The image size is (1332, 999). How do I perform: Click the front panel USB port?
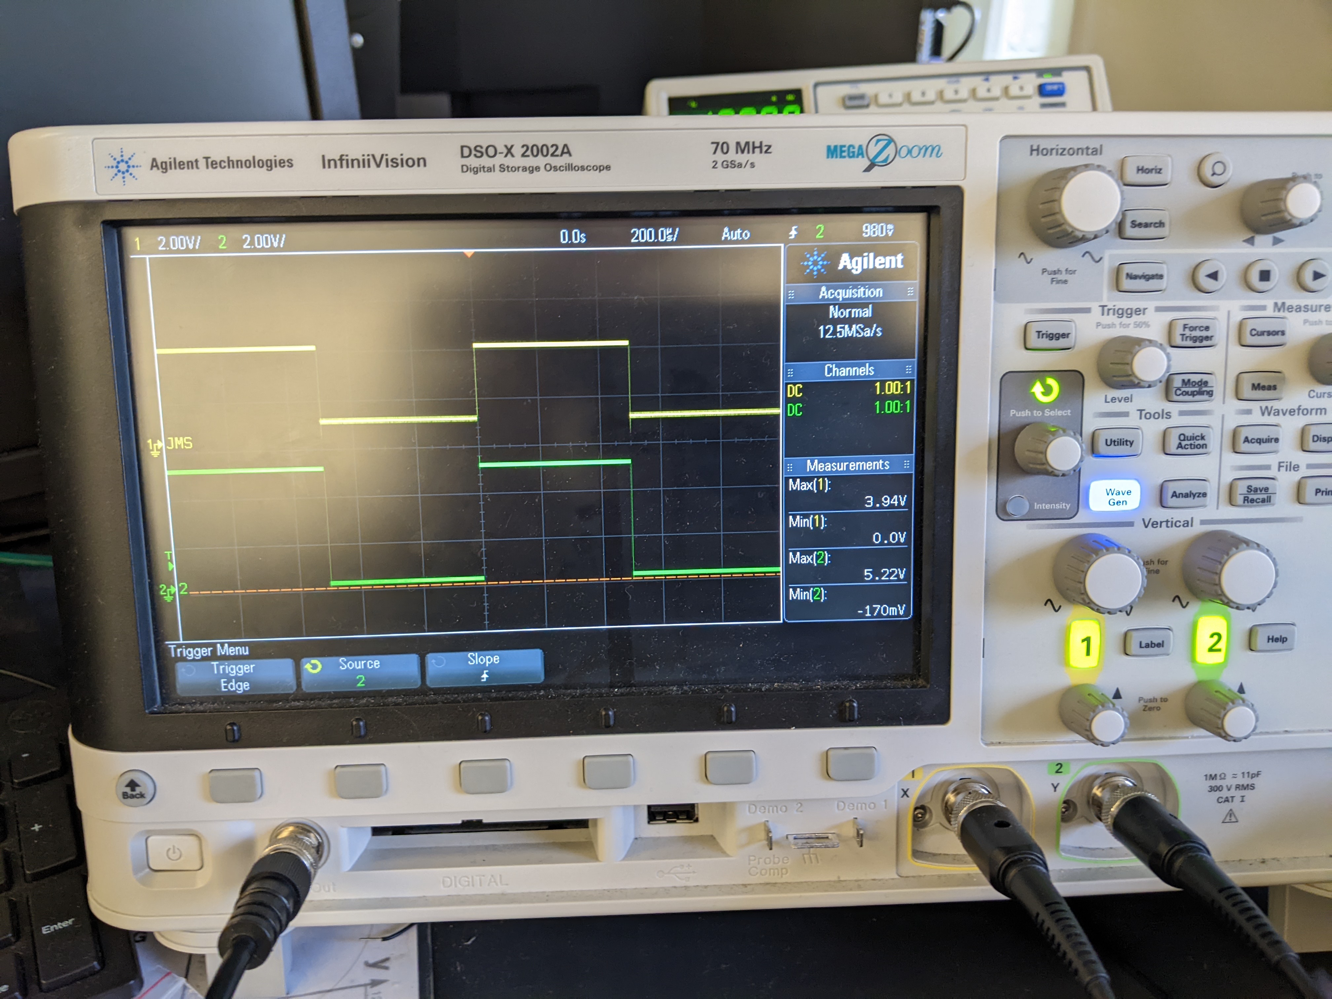(673, 814)
